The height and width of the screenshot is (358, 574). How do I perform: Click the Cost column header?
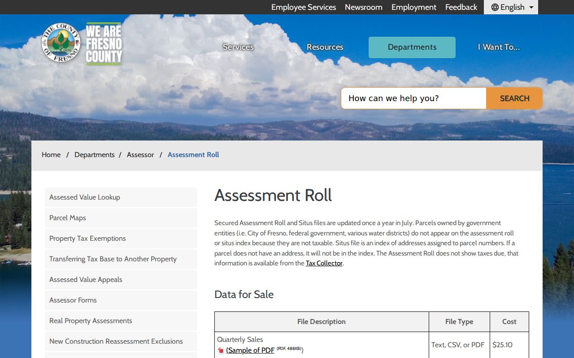point(509,322)
